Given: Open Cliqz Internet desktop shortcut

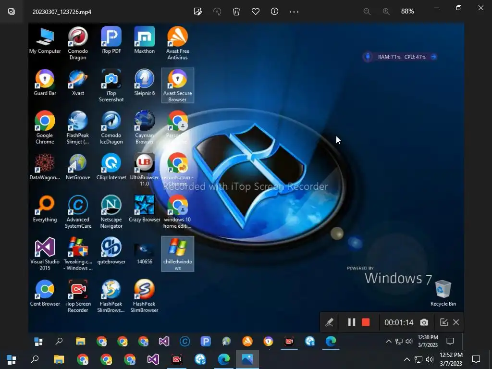Looking at the screenshot, I should (111, 167).
